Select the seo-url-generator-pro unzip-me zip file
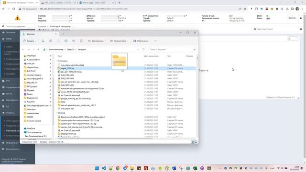306x172 pixels. [80, 82]
